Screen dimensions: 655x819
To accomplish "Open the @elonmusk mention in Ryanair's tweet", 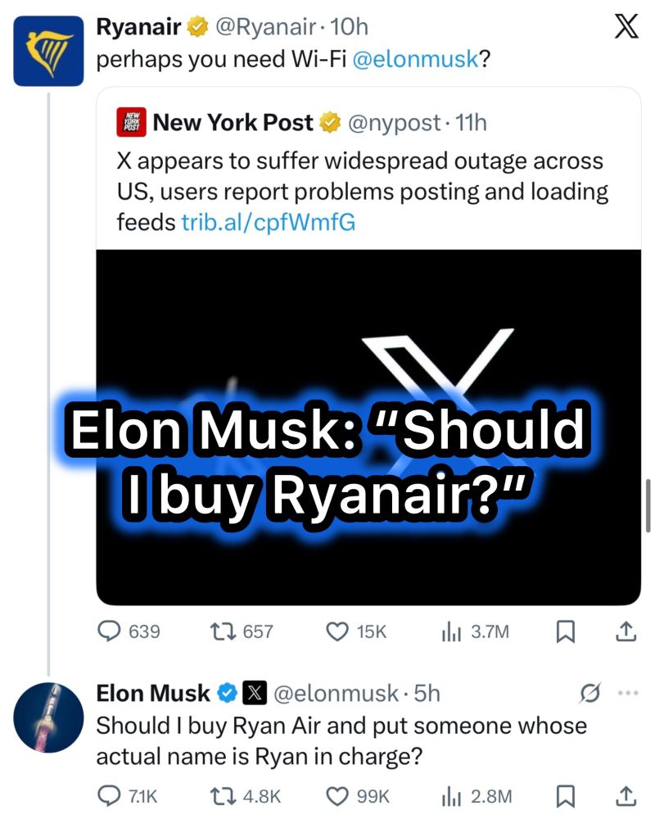I will pyautogui.click(x=415, y=61).
